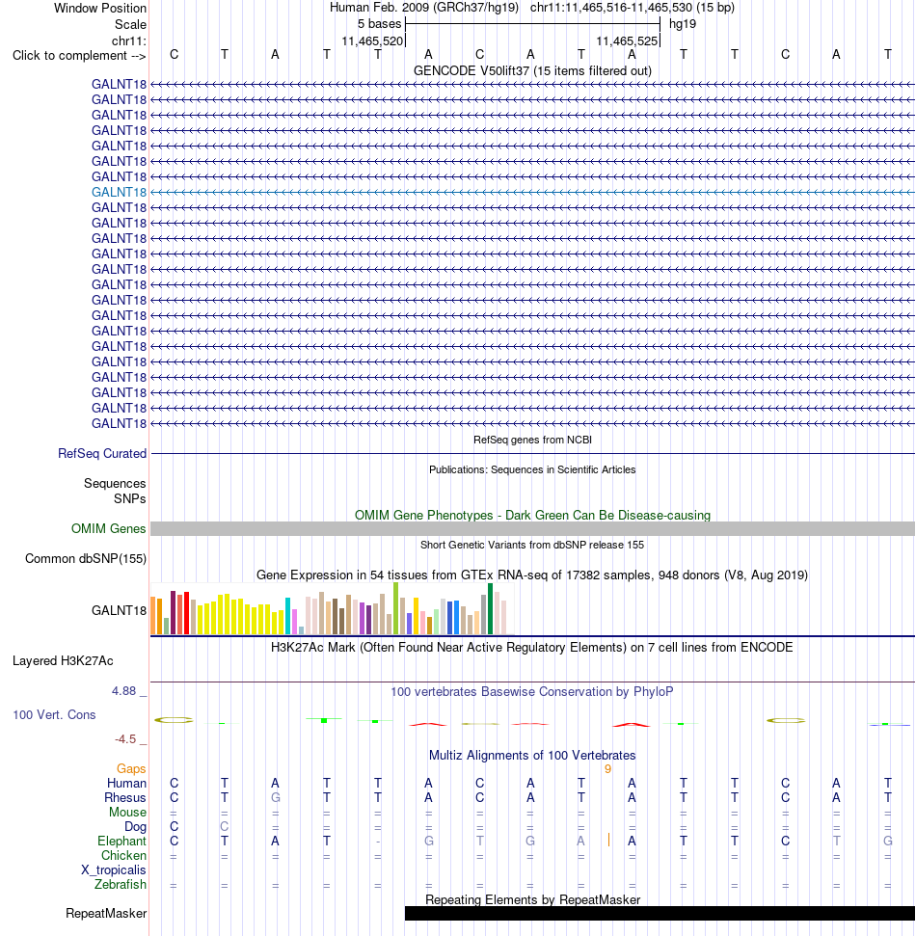Select the Rhesus alignment row label
The height and width of the screenshot is (936, 916).
pos(124,798)
